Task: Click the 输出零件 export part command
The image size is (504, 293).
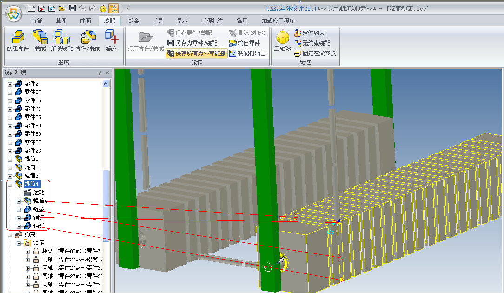Action: coord(245,43)
